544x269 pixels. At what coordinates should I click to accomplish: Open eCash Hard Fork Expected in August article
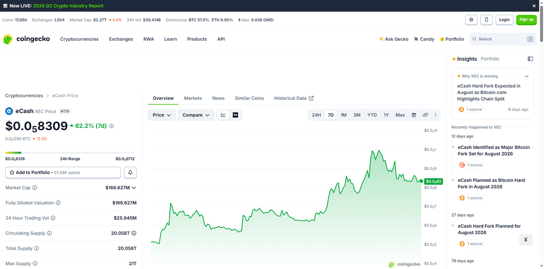[489, 92]
